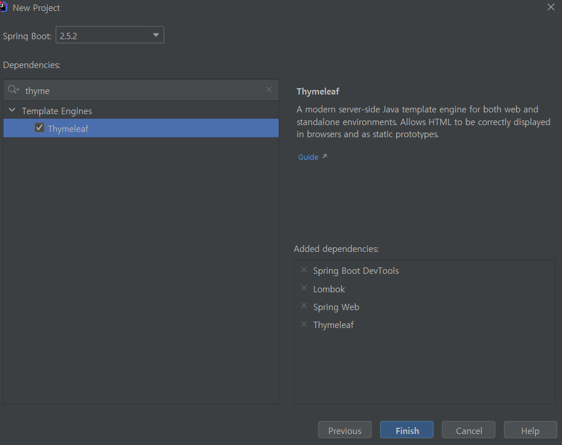Screen dimensions: 562x445
Task: Click the external link arrow beside Guide
Action: pyautogui.click(x=325, y=156)
